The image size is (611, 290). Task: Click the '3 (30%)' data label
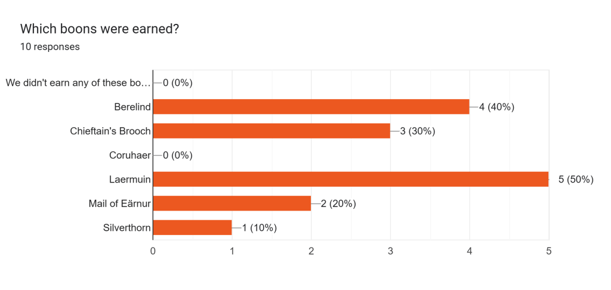[417, 131]
